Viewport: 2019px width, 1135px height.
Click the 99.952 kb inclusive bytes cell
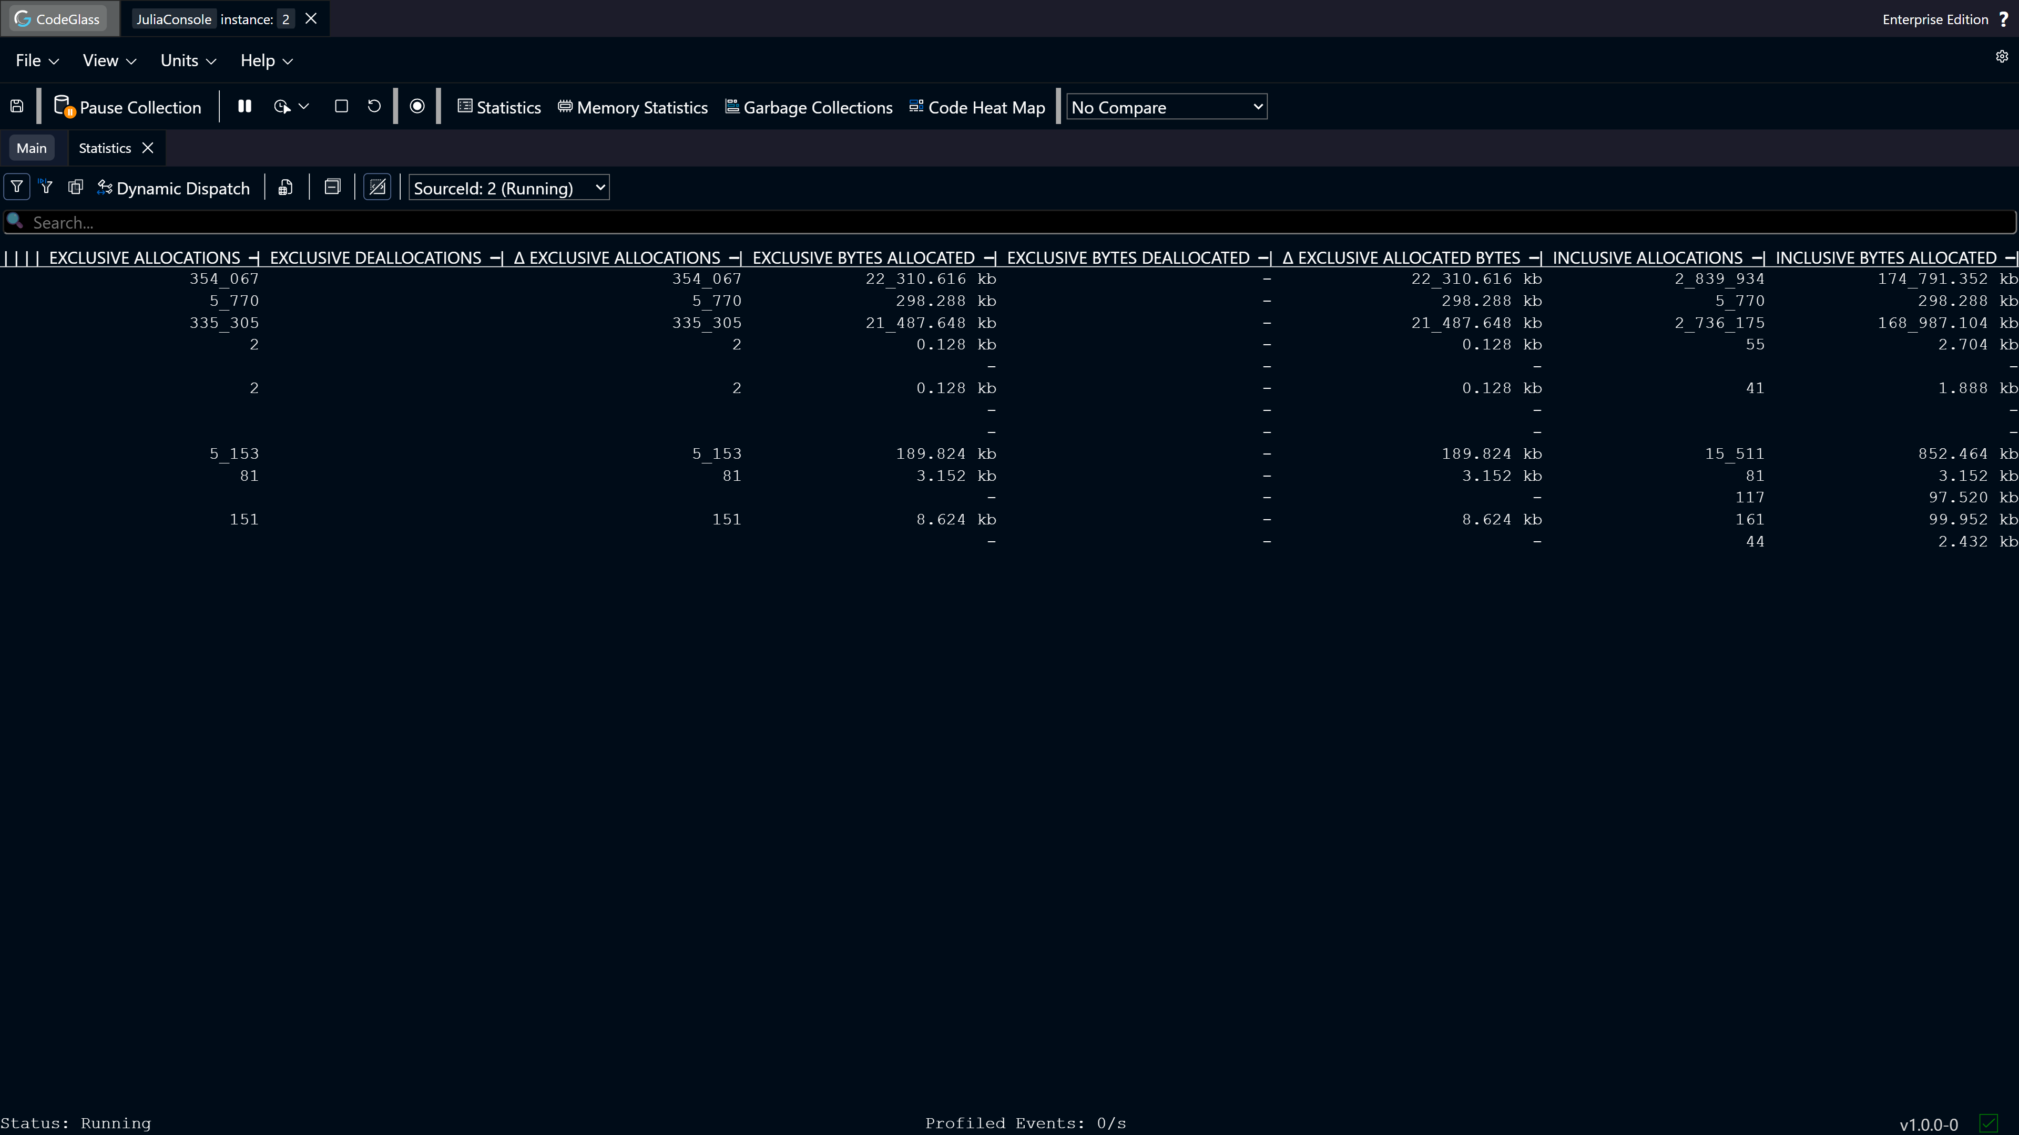coord(1973,519)
